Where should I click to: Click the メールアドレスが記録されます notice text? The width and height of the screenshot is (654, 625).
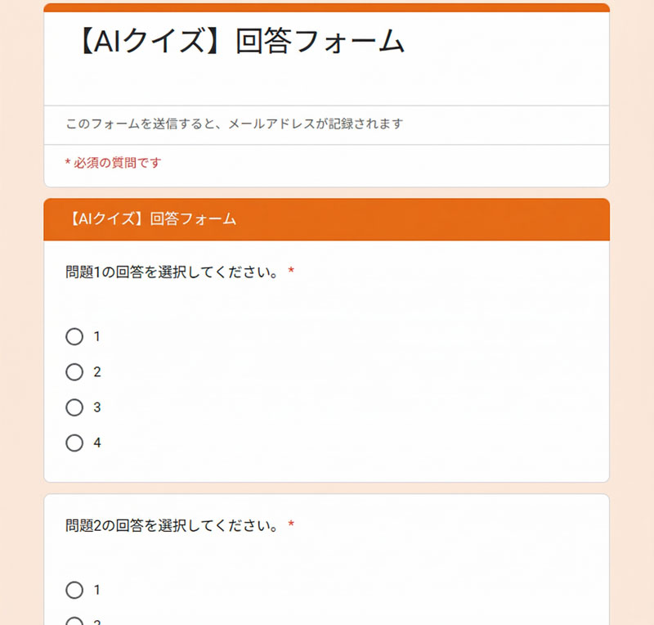(235, 124)
